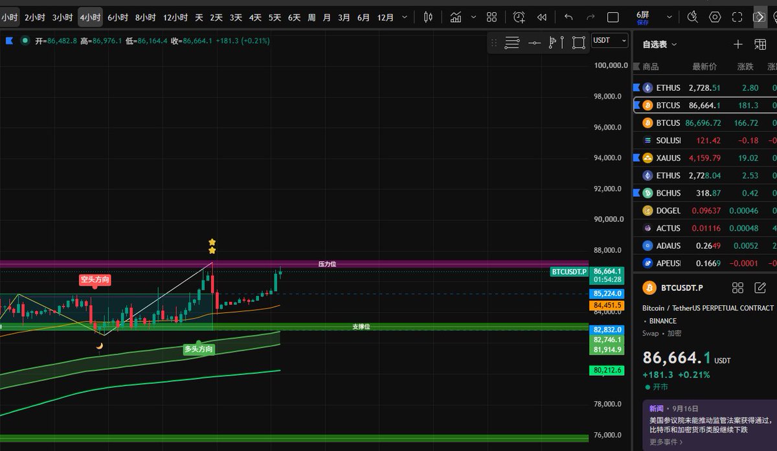Open the candlestick chart style selector
Viewport: 777px width, 451px height.
point(427,17)
